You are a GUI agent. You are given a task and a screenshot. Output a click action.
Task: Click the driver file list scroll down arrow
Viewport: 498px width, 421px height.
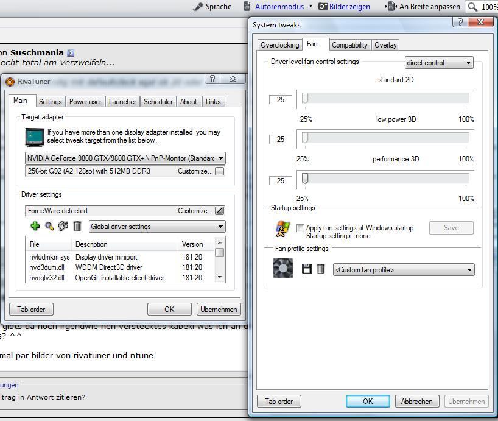(219, 277)
